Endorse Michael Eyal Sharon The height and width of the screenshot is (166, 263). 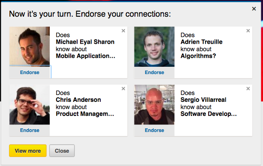coord(30,72)
